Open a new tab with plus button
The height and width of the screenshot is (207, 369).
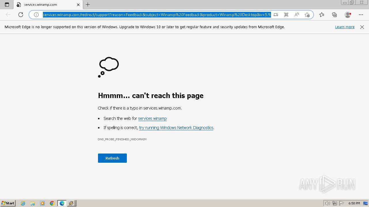pyautogui.click(x=88, y=5)
